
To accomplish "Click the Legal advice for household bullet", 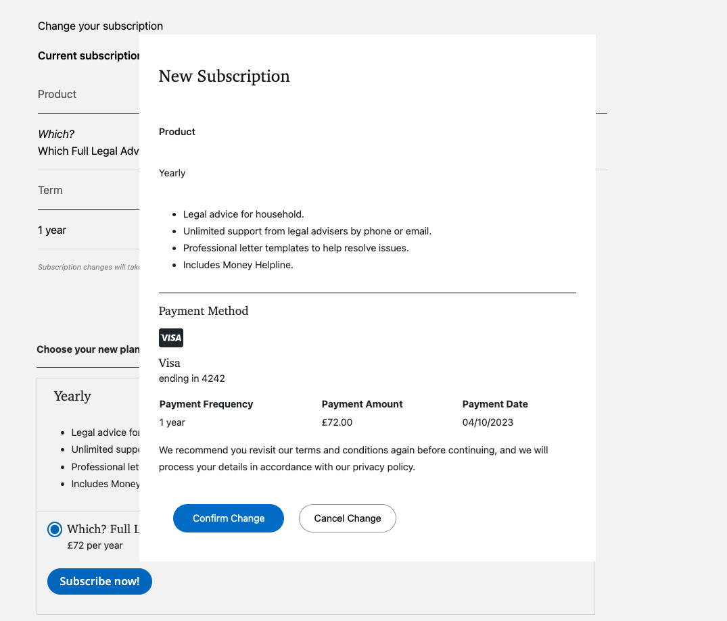I will 243,214.
